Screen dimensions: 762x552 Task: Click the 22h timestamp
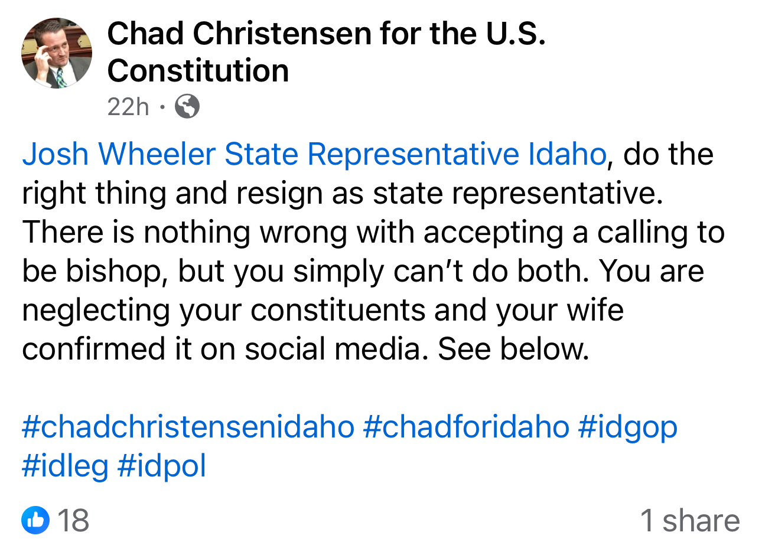(x=128, y=106)
